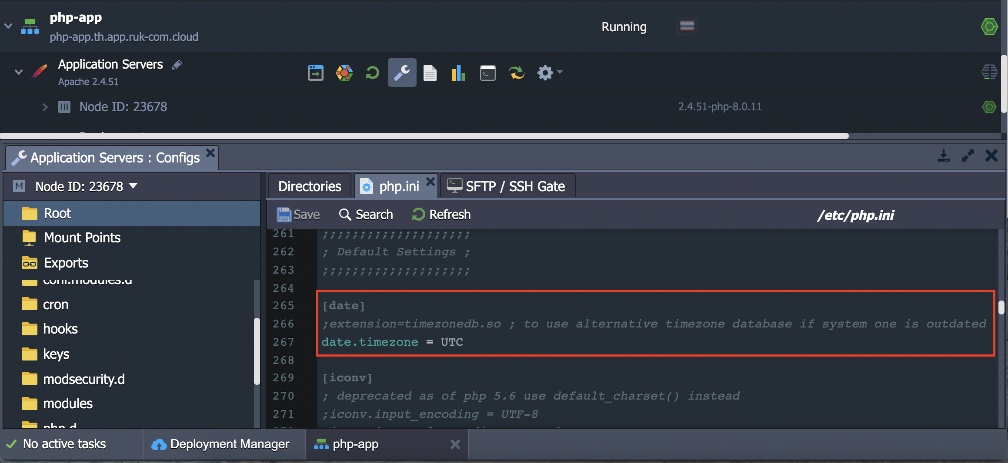Collapse the Application Servers layer
This screenshot has width=1008, height=463.
coord(18,72)
